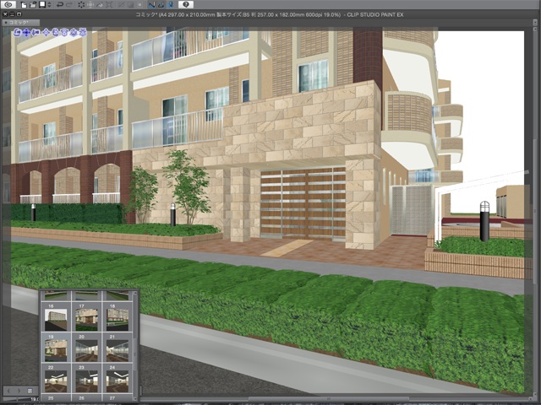Save the current document
Viewport: 541px width, 405px height.
[42, 4]
